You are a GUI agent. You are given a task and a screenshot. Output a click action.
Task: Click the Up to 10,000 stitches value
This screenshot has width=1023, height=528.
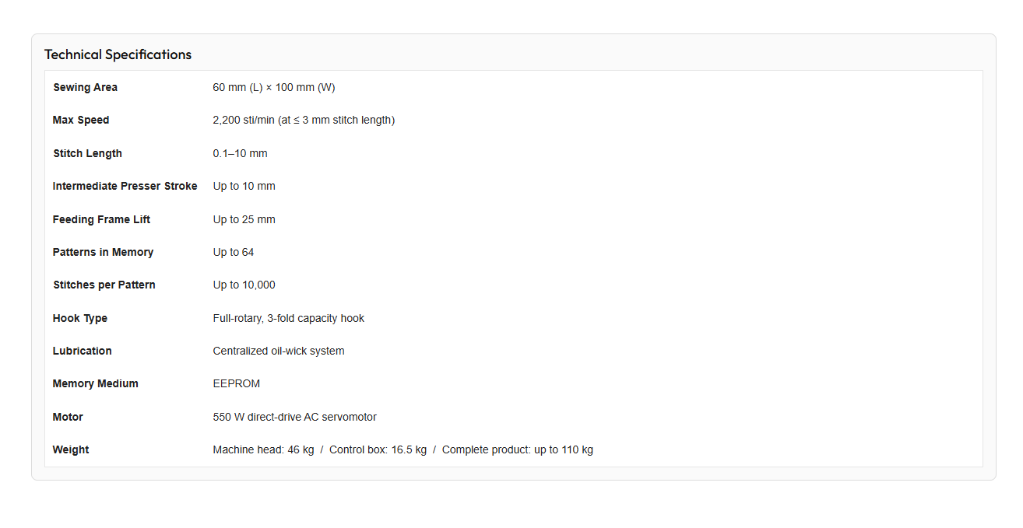click(244, 285)
